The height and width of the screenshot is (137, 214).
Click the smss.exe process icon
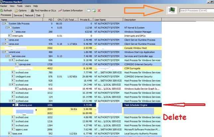(13, 32)
